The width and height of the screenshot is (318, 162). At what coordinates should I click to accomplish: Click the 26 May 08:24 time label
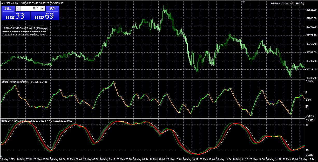tap(58, 159)
